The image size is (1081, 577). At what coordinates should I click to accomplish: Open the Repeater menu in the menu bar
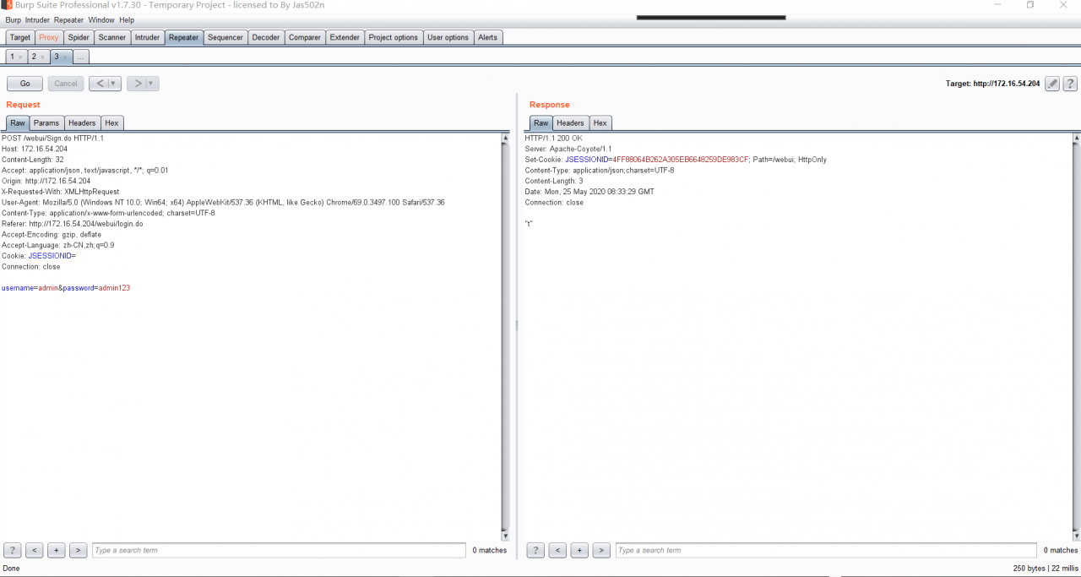pyautogui.click(x=68, y=20)
